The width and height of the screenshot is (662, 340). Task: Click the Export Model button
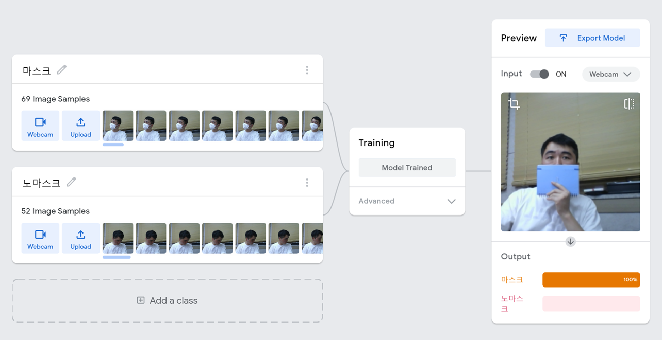point(592,38)
